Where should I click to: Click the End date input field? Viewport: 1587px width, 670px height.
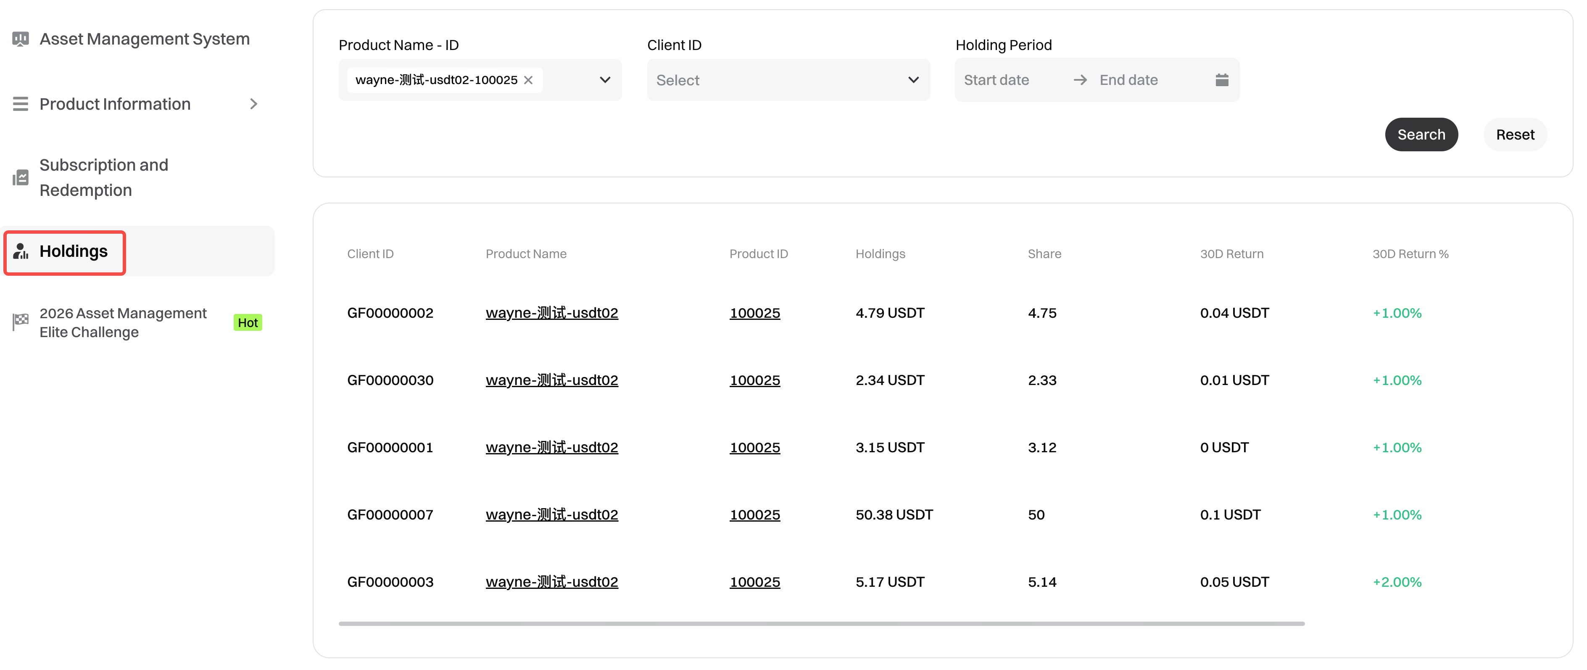coord(1146,80)
